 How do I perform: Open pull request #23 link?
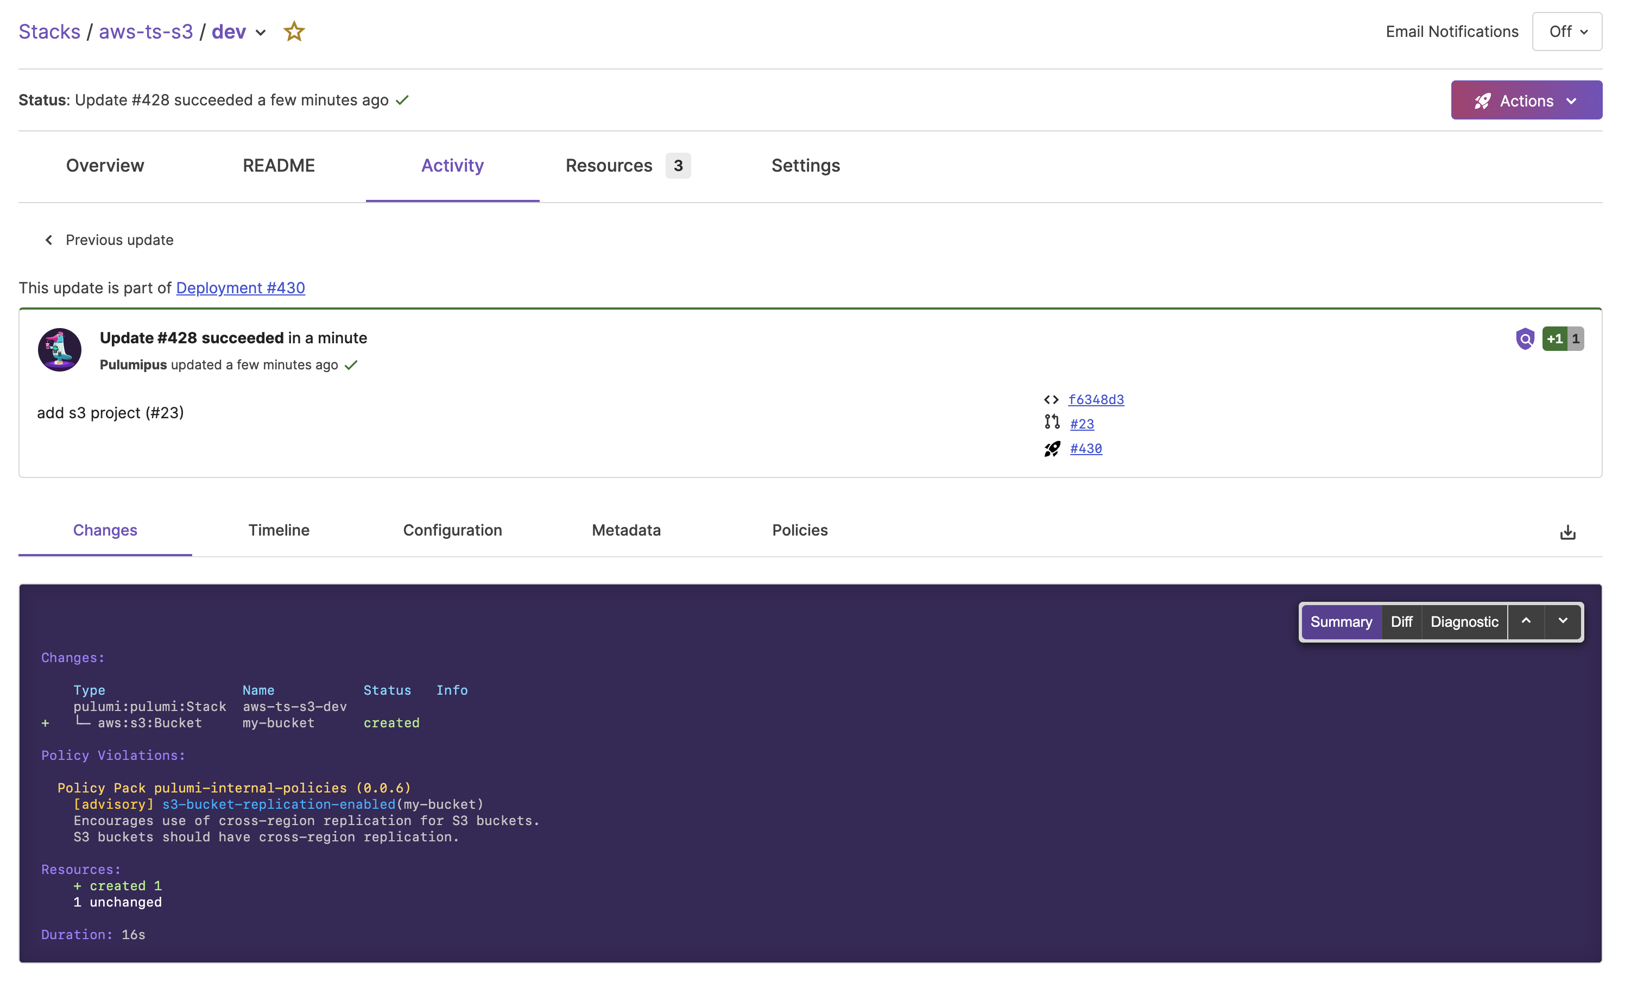coord(1082,424)
